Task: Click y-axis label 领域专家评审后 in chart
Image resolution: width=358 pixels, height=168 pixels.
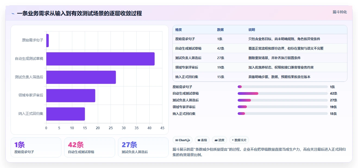Action: (31, 95)
